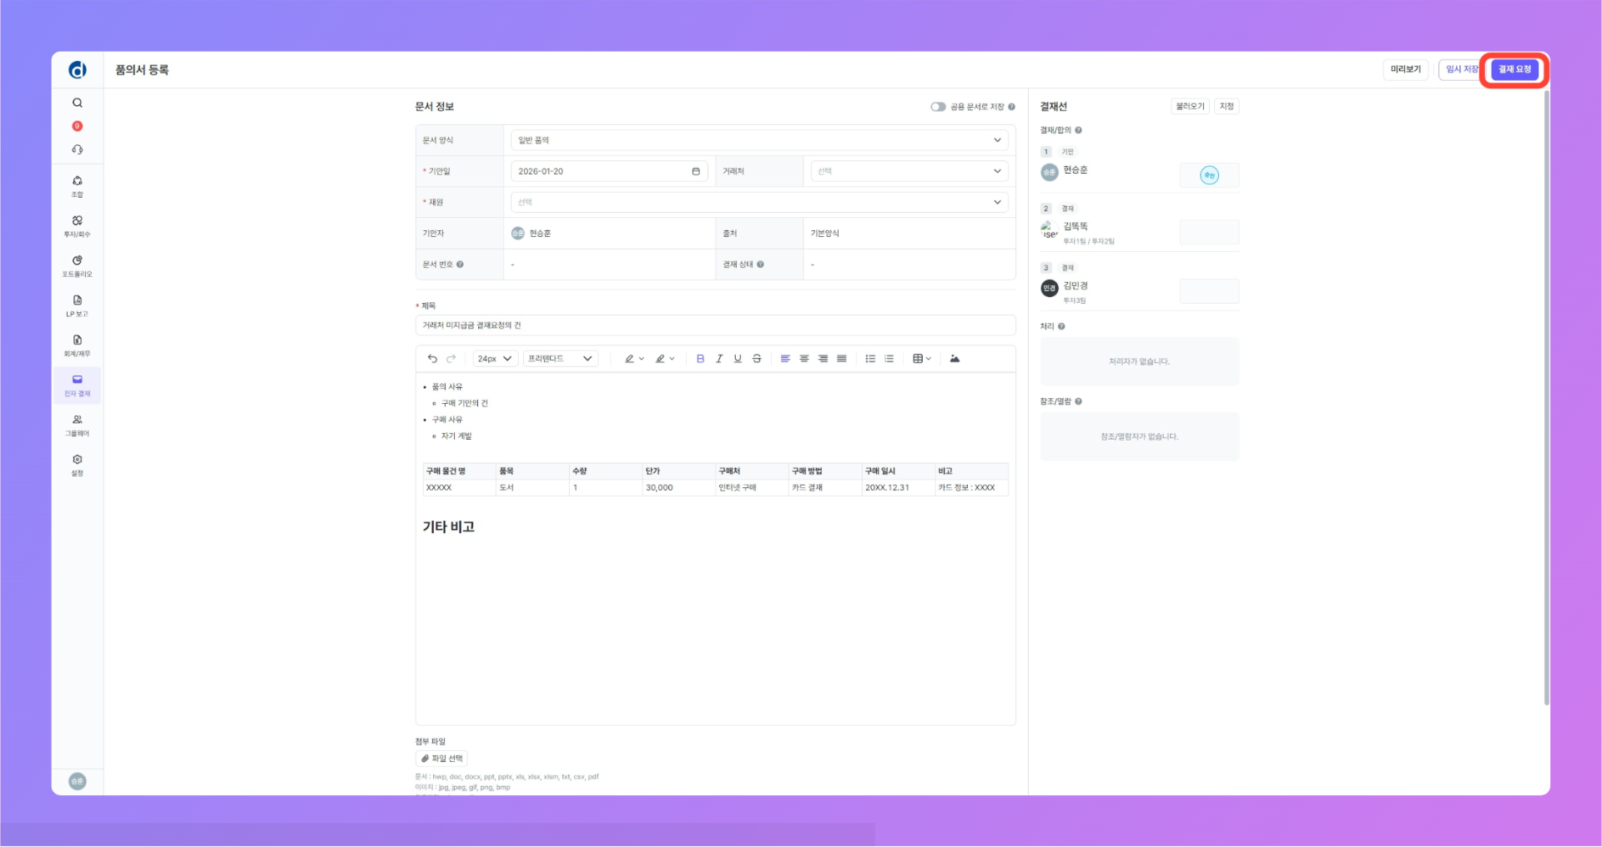Align text center

[804, 359]
